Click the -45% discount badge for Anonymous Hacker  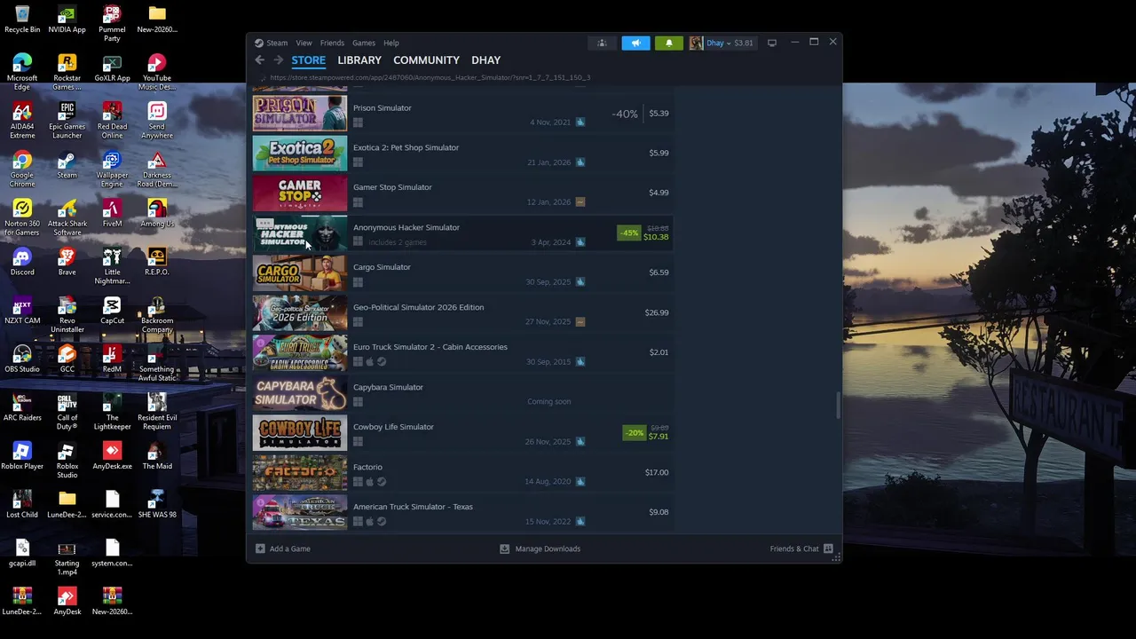click(629, 233)
